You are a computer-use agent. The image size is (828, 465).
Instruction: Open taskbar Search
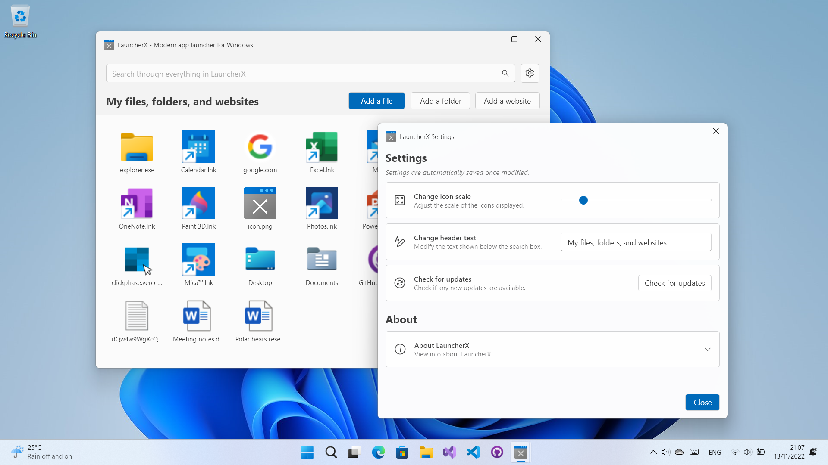[331, 452]
